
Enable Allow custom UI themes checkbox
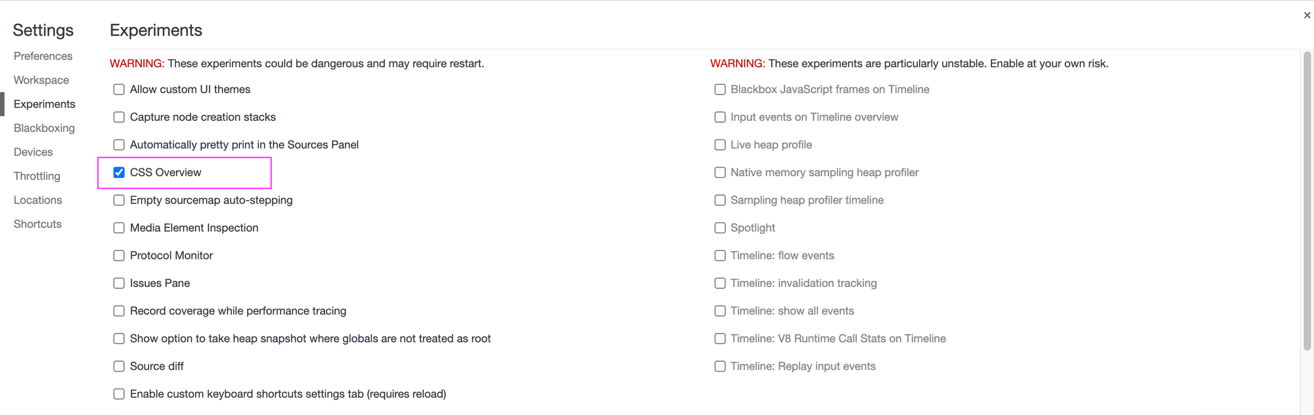point(119,89)
